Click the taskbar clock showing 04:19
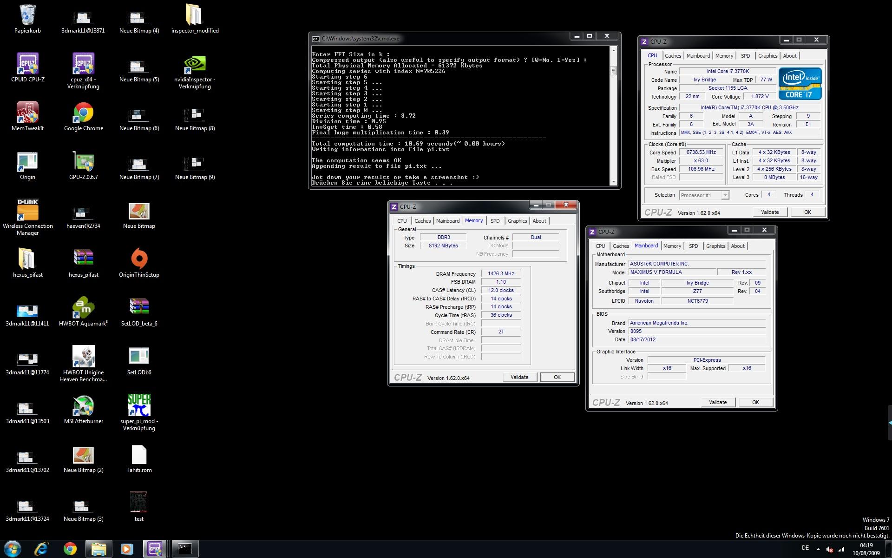 866,549
